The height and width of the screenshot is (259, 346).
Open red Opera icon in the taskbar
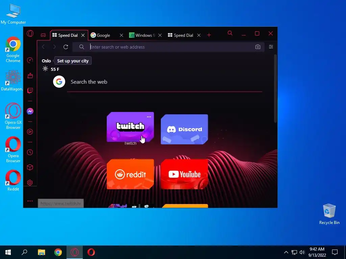tap(91, 252)
